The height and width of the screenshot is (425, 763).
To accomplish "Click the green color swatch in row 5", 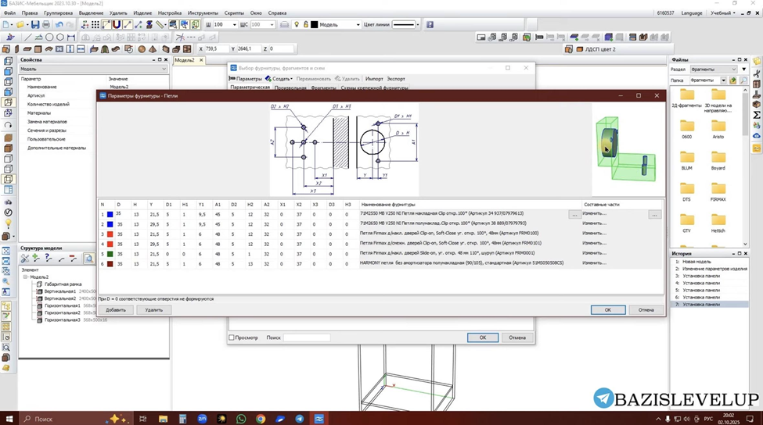I will tap(110, 254).
